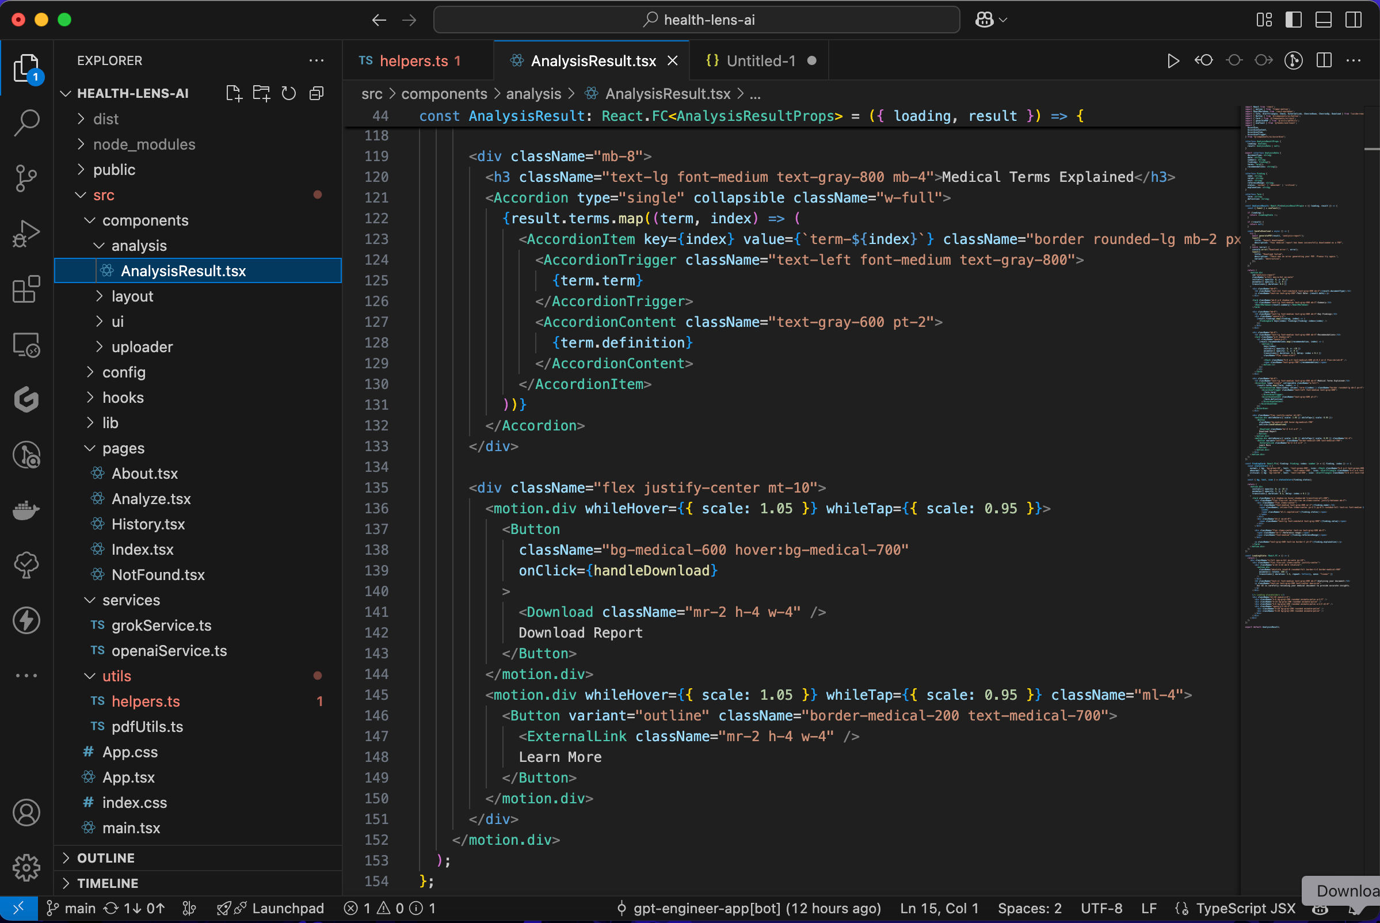Toggle the secondary side bar
The height and width of the screenshot is (923, 1380).
click(1354, 20)
